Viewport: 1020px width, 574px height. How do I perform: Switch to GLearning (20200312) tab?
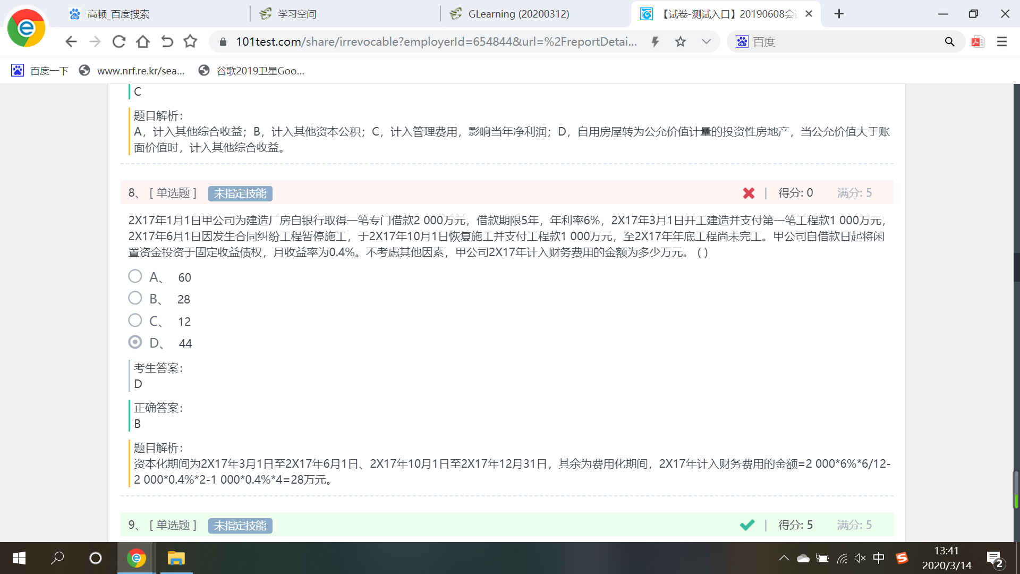[518, 14]
